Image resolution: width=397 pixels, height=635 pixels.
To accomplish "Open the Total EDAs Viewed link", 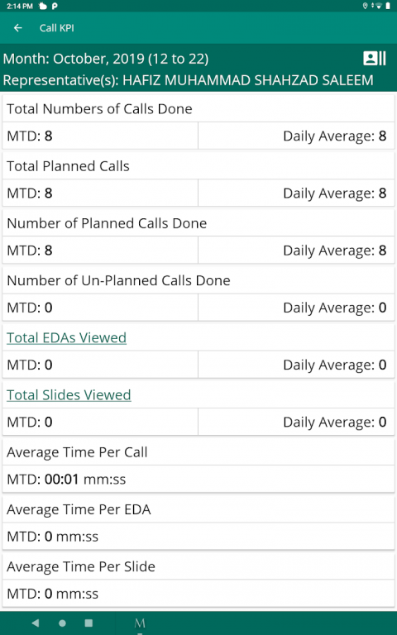I will (x=66, y=337).
